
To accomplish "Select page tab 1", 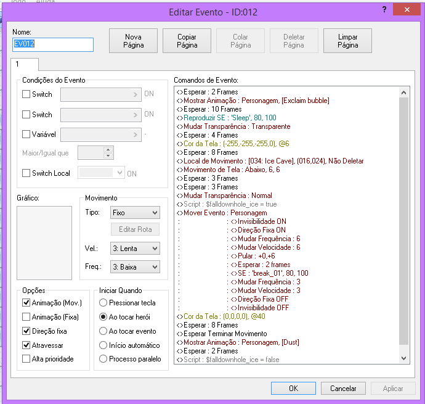I will click(x=25, y=64).
